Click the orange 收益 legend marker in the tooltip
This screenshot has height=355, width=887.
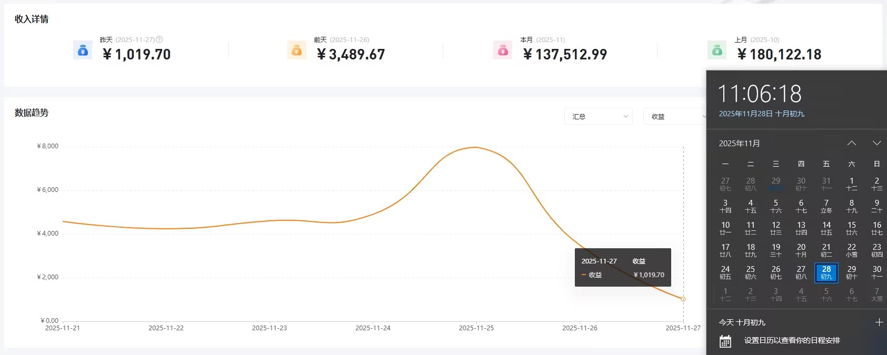pyautogui.click(x=583, y=275)
